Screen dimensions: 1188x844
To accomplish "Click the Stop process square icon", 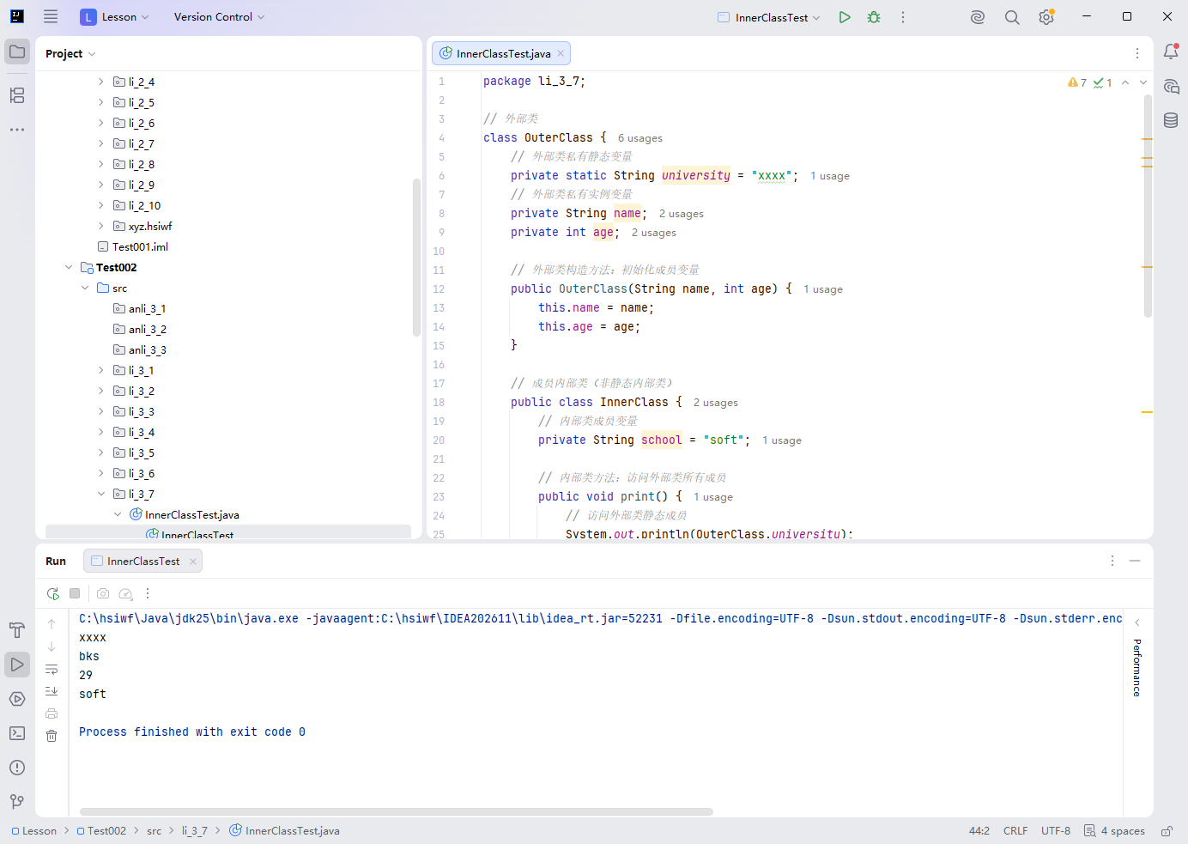I will pos(75,593).
